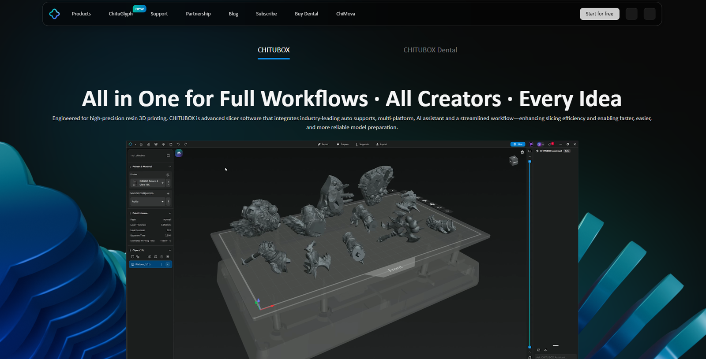The width and height of the screenshot is (706, 359).
Task: Switch to the CHITUBOX Dental tab
Action: tap(430, 50)
